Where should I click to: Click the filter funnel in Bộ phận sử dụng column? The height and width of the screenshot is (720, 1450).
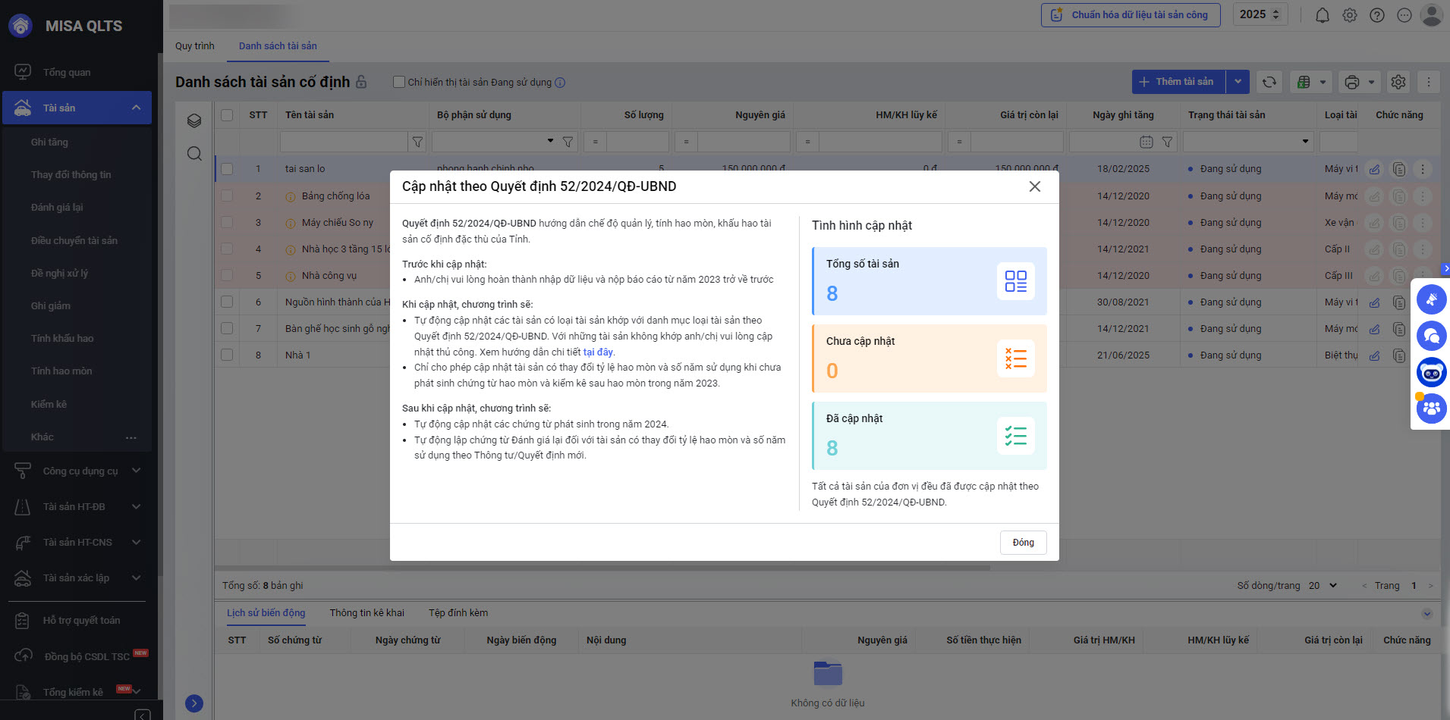point(568,142)
